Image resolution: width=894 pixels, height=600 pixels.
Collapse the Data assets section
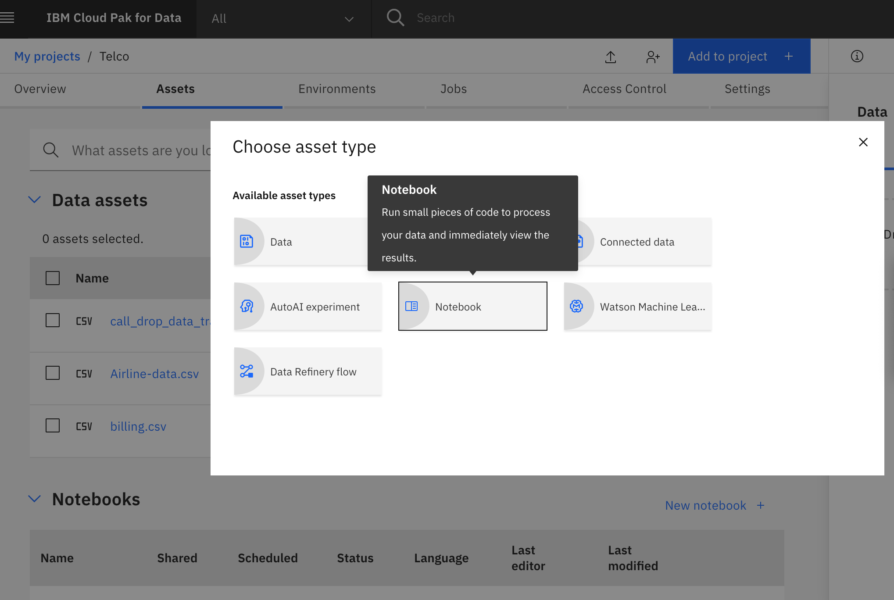click(35, 200)
